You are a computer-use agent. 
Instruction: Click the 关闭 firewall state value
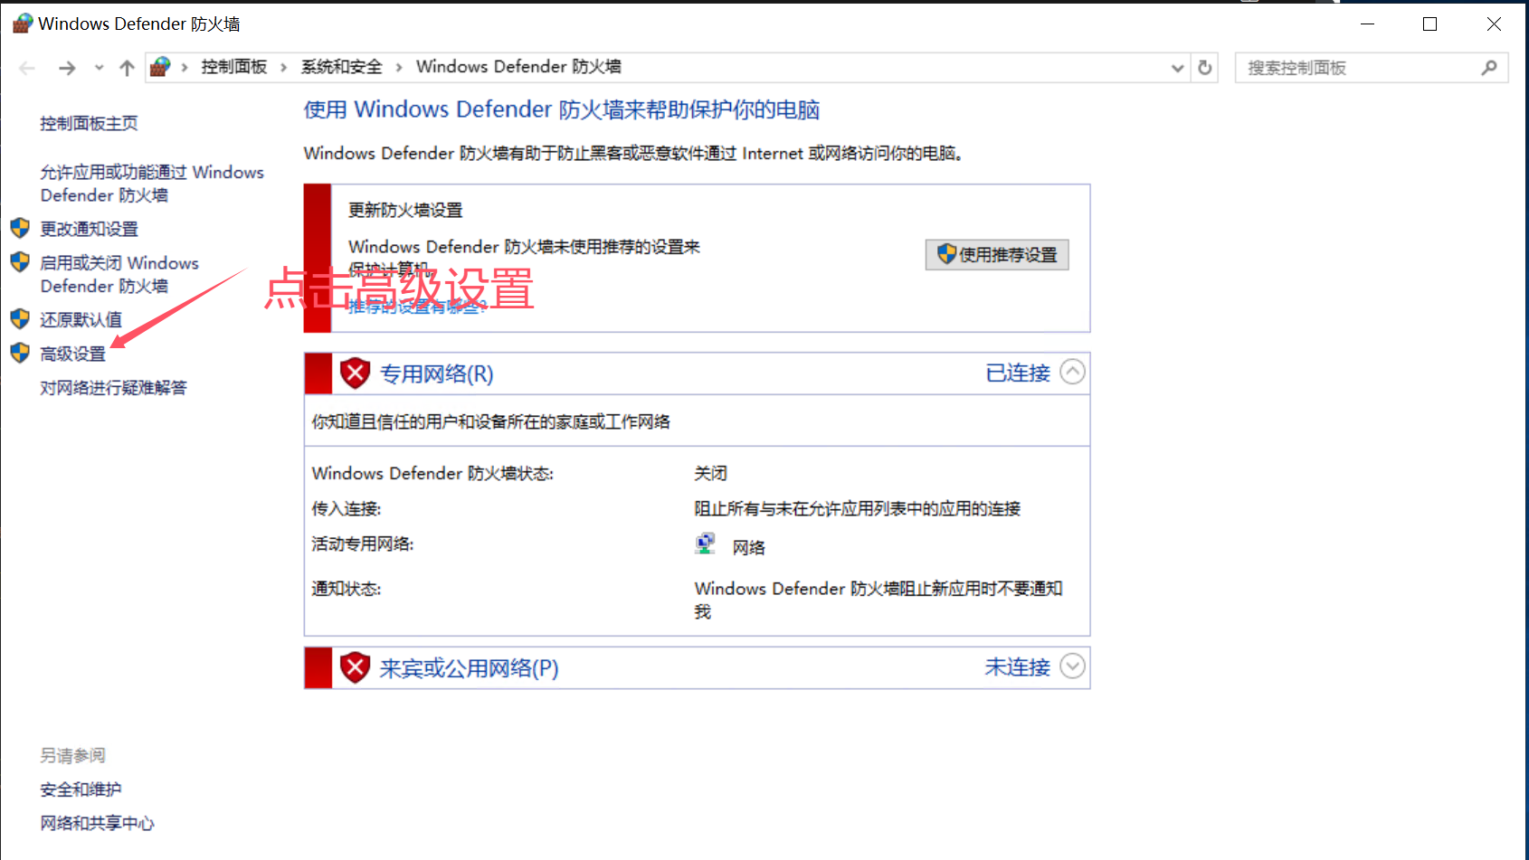[711, 473]
